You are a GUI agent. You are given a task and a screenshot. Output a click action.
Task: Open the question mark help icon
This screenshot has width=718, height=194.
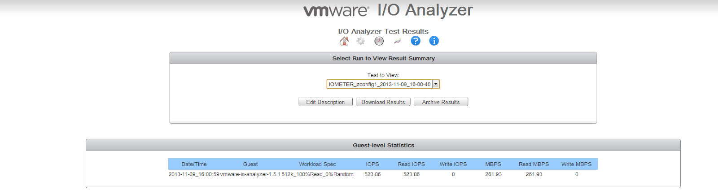click(416, 41)
